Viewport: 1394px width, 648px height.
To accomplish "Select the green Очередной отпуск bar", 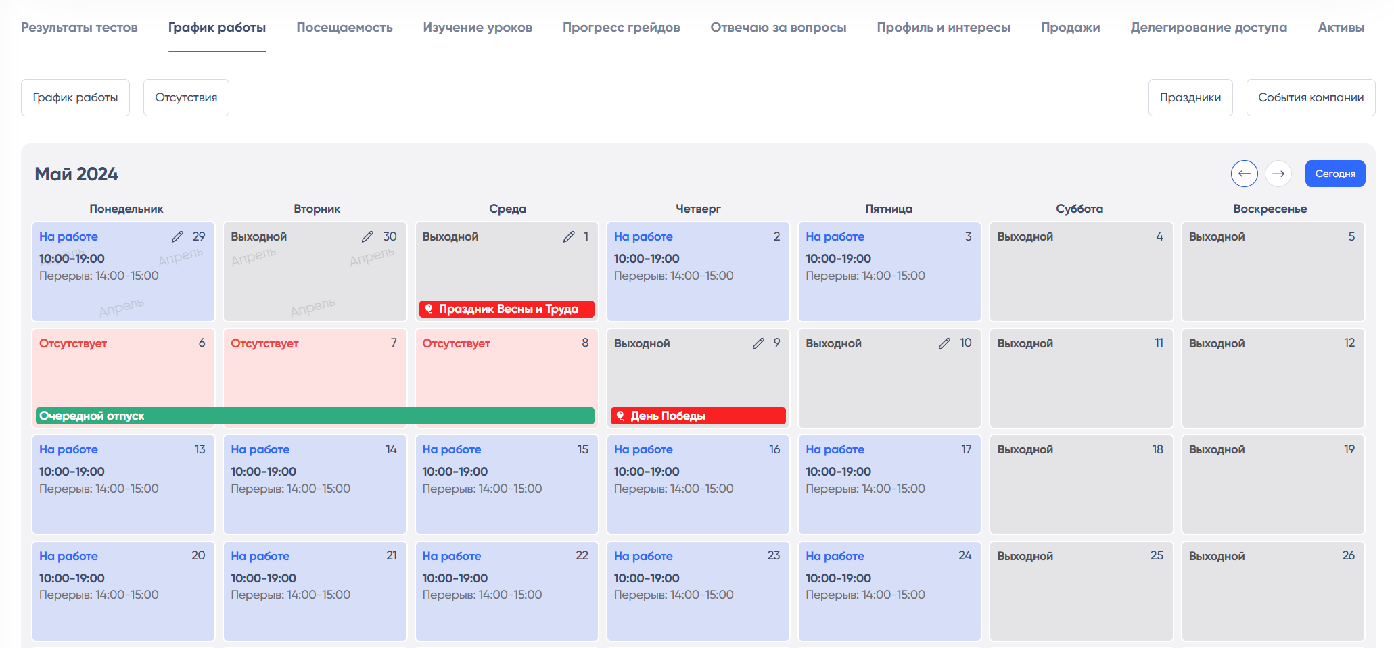I will tap(315, 416).
